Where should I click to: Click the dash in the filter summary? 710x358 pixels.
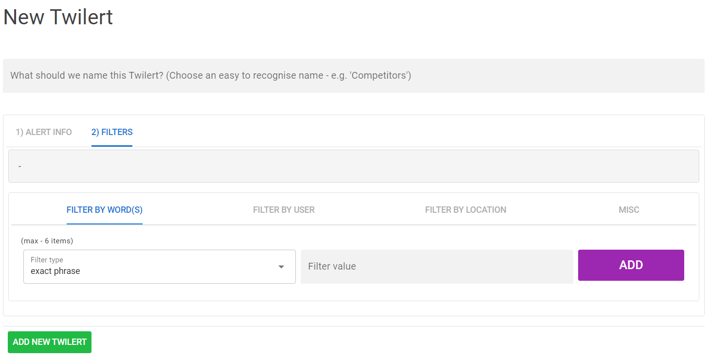[x=20, y=167]
